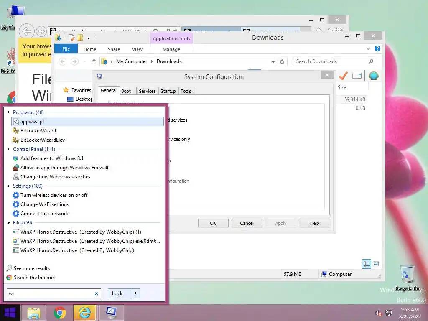Open the Share ribbon tab
This screenshot has width=428, height=321.
[x=114, y=49]
